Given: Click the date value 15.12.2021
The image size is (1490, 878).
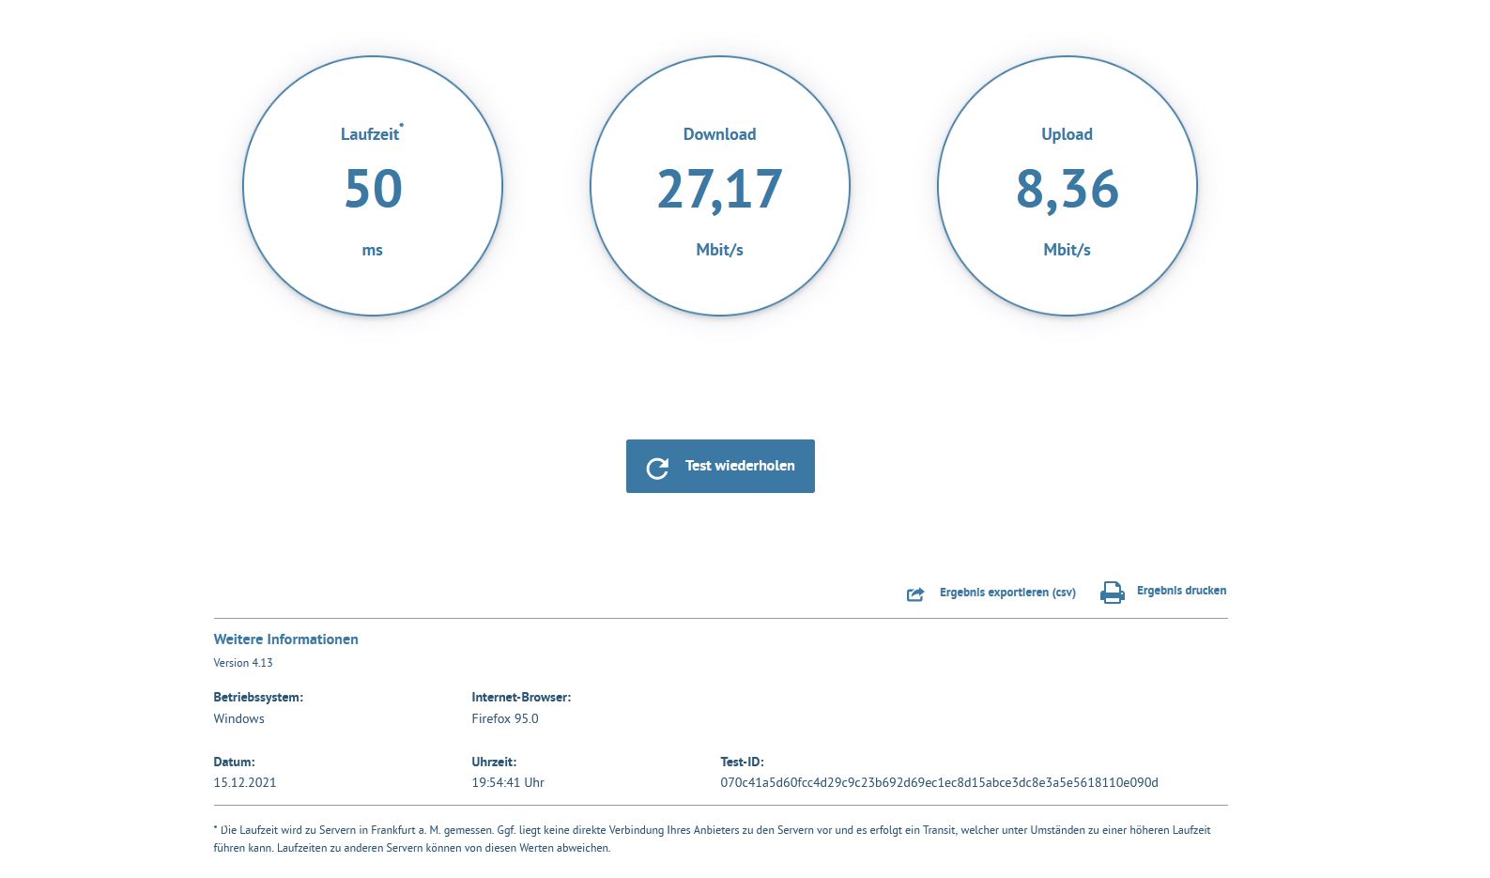Looking at the screenshot, I should click(245, 782).
